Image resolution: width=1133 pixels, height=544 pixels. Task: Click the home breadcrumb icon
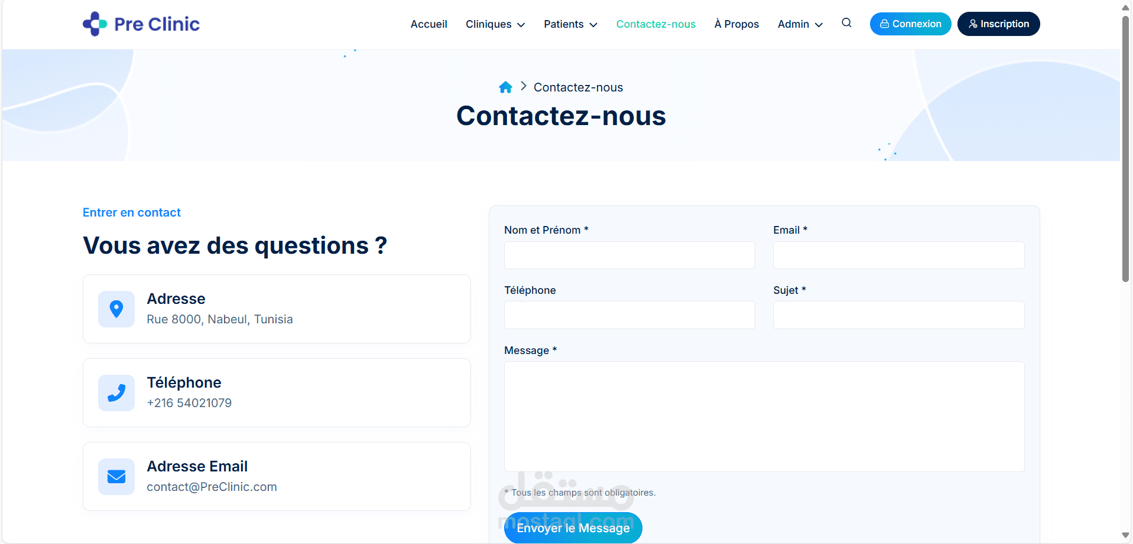click(x=505, y=87)
